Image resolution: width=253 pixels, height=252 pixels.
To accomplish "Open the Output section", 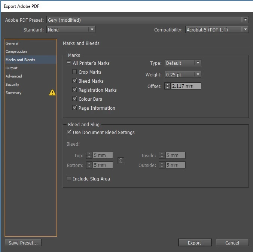I will pyautogui.click(x=30, y=68).
